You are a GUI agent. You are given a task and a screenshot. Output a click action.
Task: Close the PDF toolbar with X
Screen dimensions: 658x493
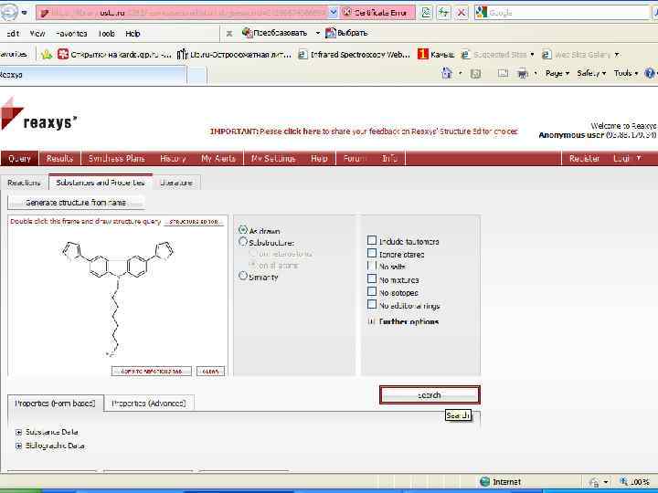click(229, 33)
